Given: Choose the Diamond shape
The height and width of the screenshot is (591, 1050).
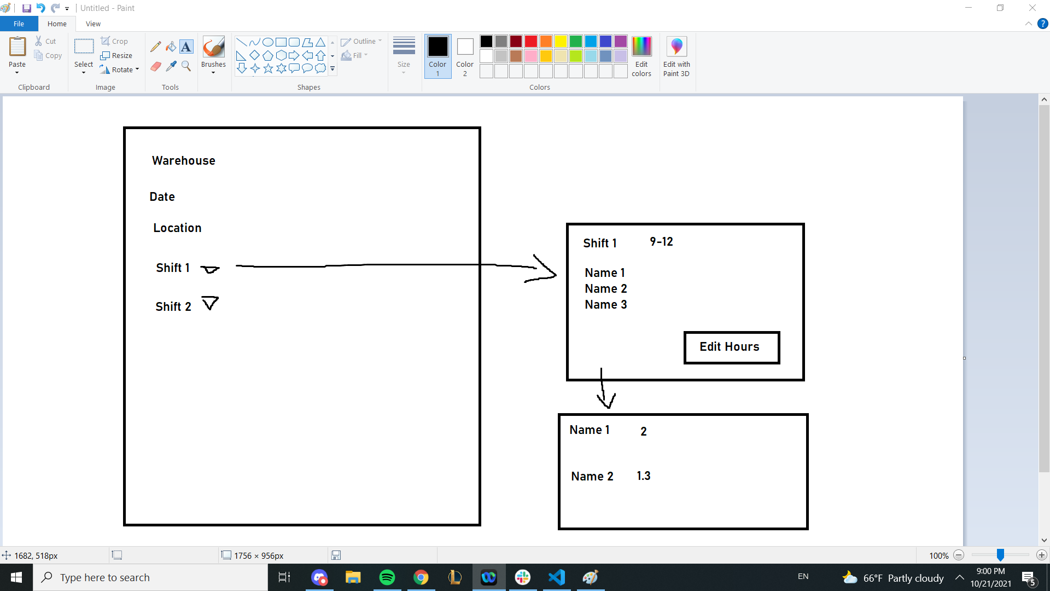Looking at the screenshot, I should [254, 55].
